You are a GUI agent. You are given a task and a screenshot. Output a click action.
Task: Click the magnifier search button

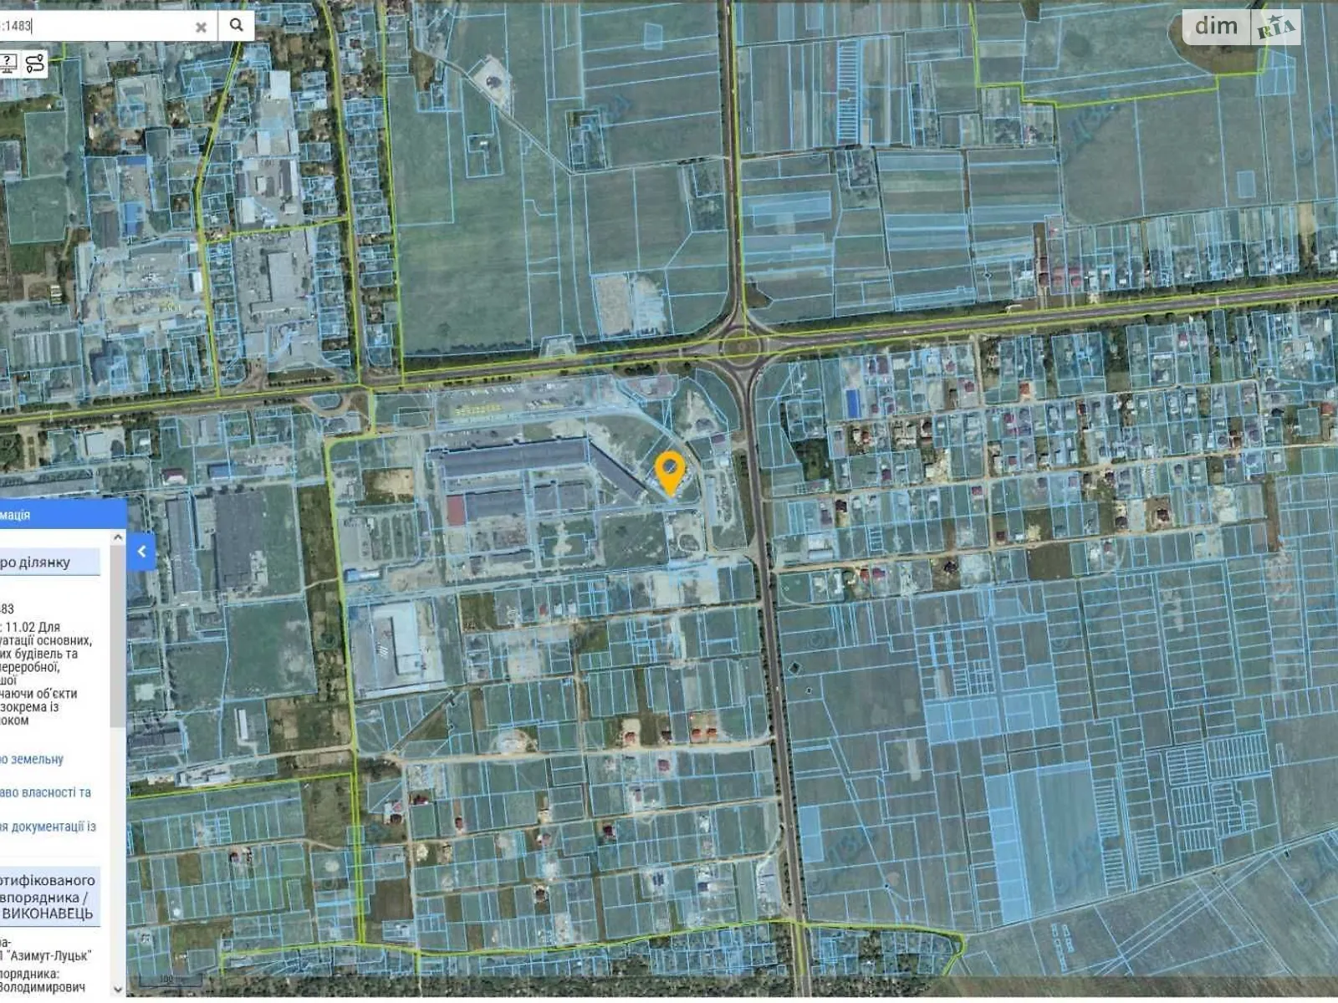pos(237,25)
